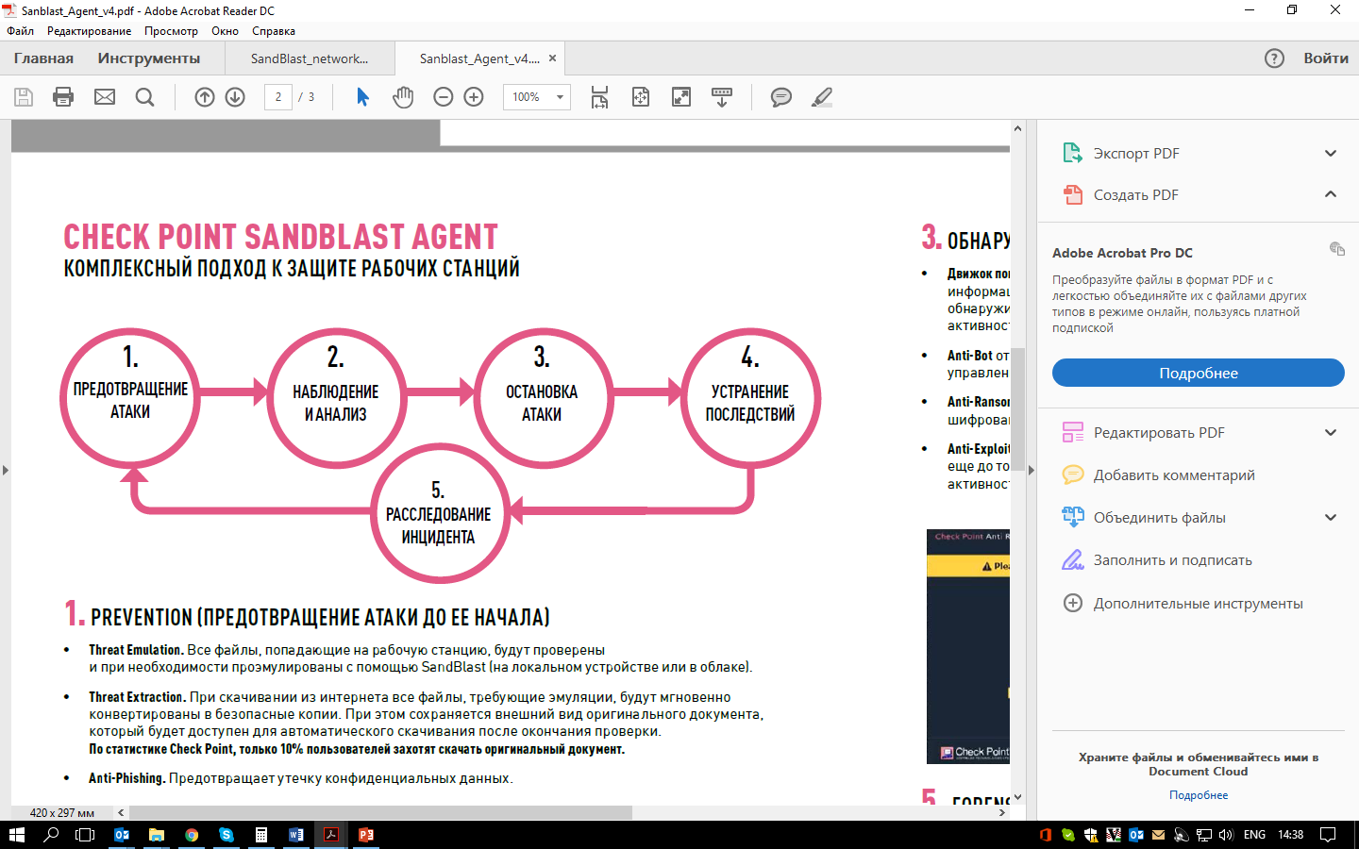Switch to the Инструменты view
This screenshot has width=1359, height=849.
click(x=149, y=58)
